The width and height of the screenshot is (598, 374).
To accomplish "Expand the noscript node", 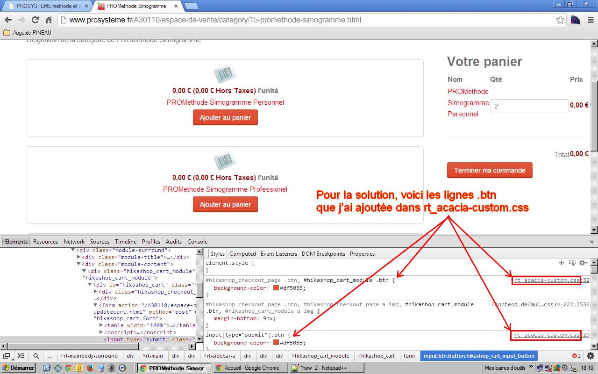I will click(101, 332).
